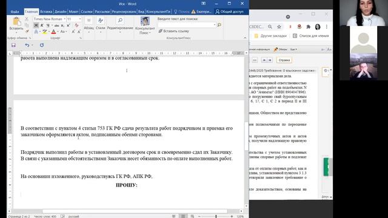Toggle Bold (Ж) formatting
388x218 pixels.
[x=36, y=25]
